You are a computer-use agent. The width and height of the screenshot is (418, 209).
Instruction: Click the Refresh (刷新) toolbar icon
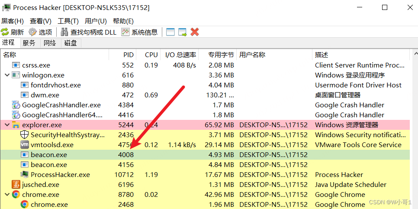(x=5, y=32)
